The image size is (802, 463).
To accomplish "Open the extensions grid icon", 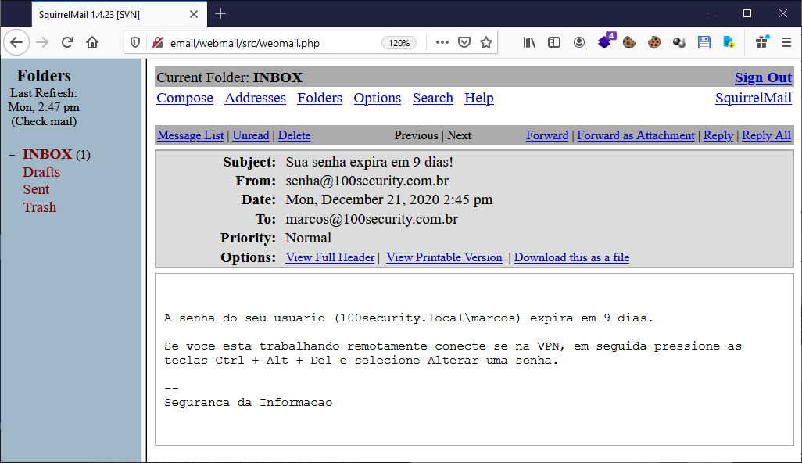I will click(x=762, y=42).
